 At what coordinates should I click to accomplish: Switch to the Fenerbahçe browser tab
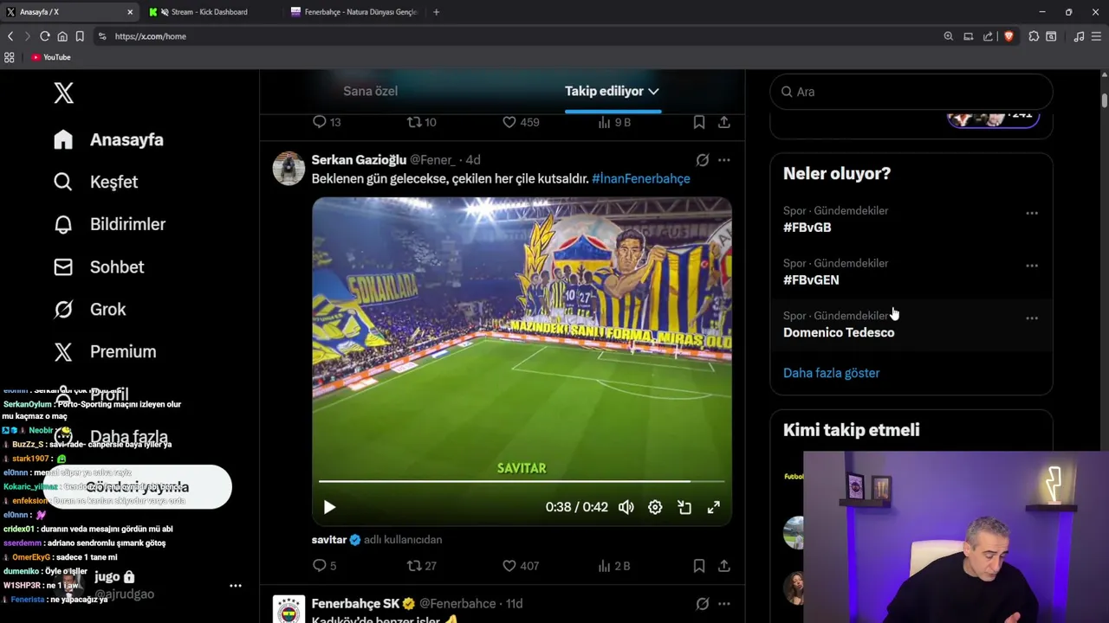355,12
